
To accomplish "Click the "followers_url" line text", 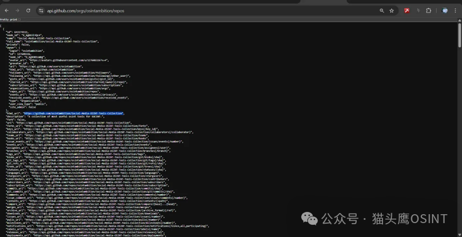I will (x=61, y=73).
